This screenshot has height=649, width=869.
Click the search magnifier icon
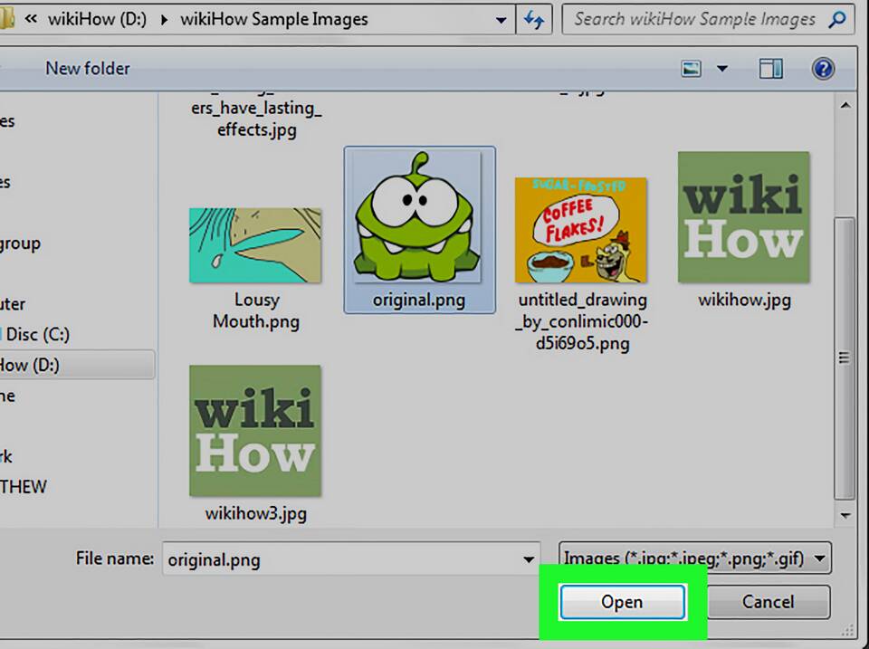pos(837,19)
